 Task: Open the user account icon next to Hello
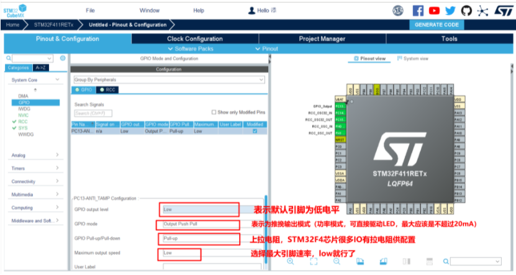click(x=251, y=11)
